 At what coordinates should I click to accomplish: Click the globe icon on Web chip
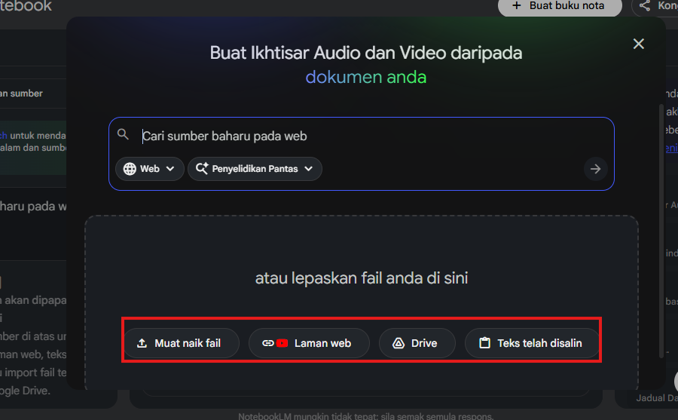click(x=130, y=169)
